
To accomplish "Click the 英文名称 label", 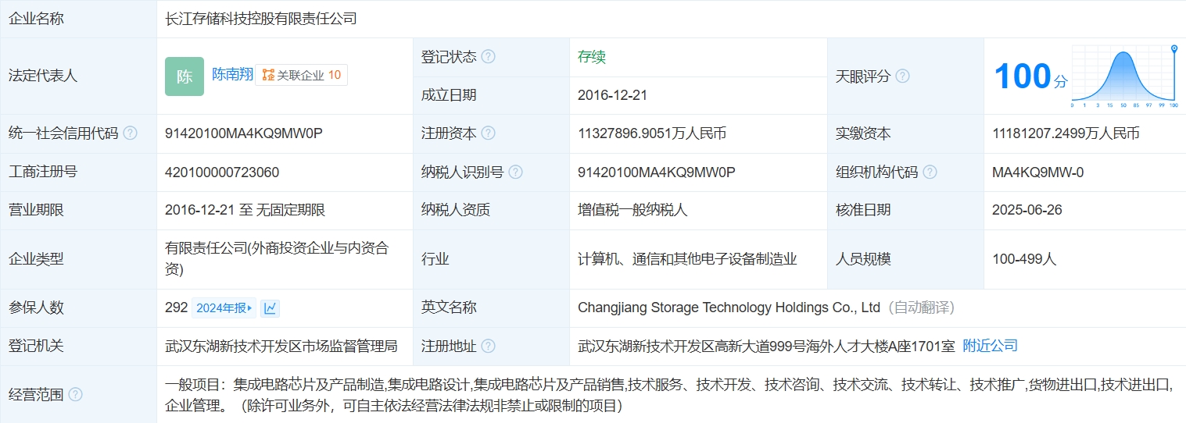I will 449,307.
